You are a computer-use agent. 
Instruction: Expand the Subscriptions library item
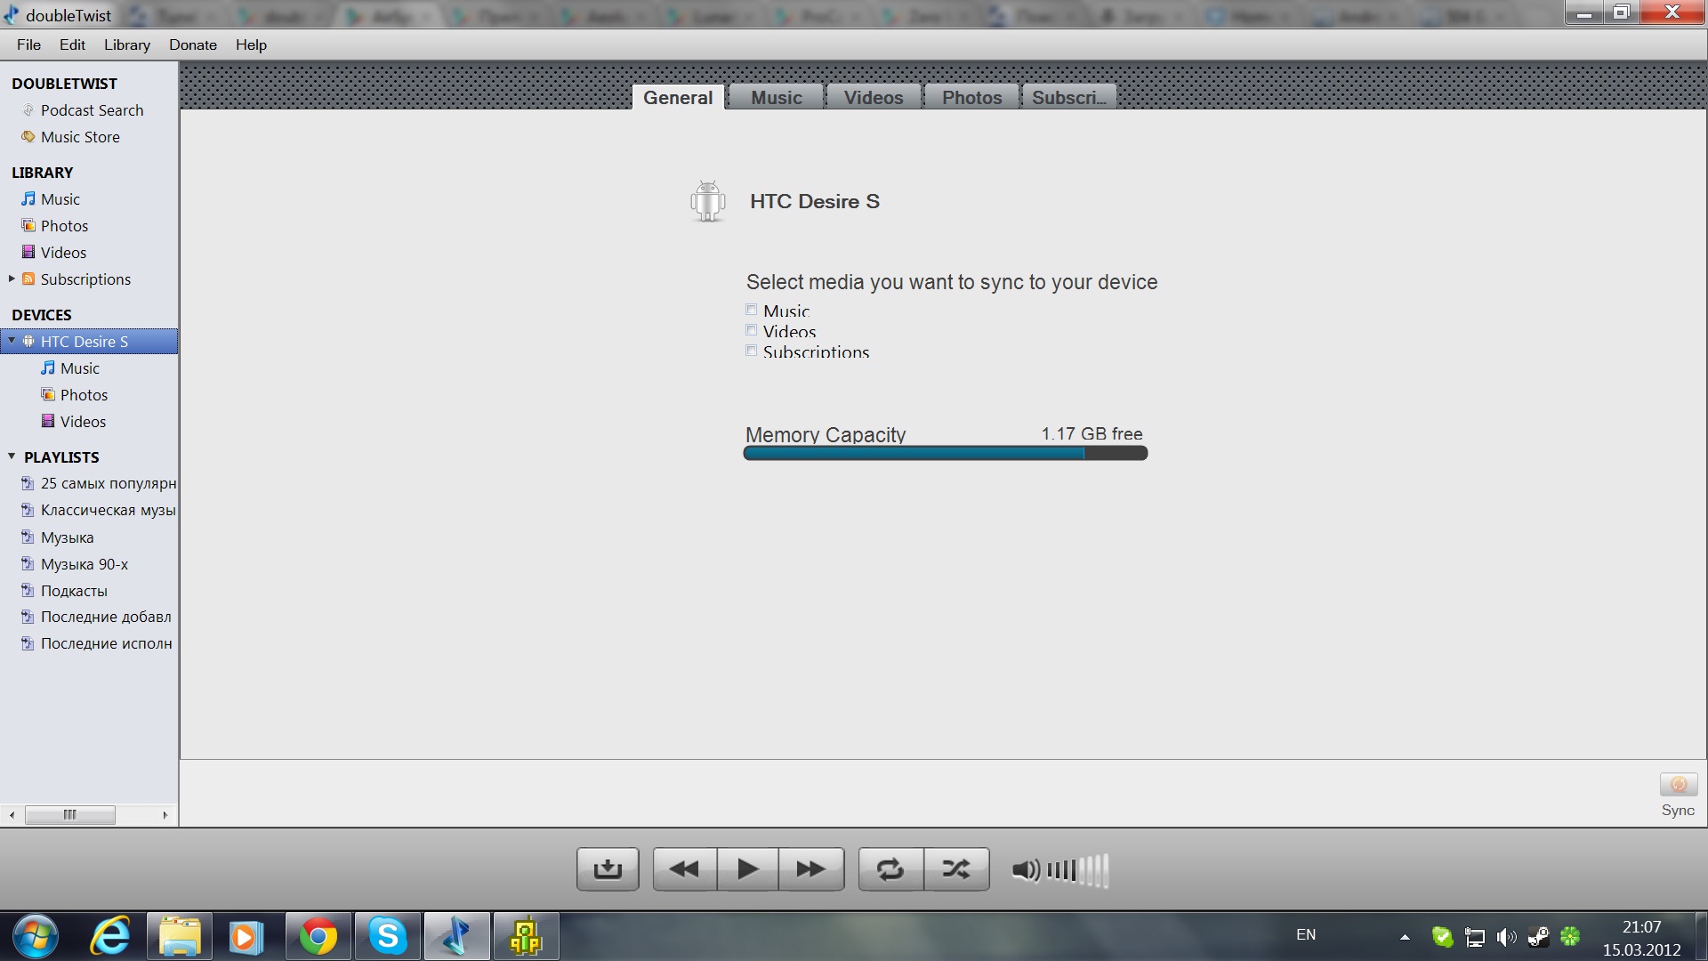pos(12,279)
